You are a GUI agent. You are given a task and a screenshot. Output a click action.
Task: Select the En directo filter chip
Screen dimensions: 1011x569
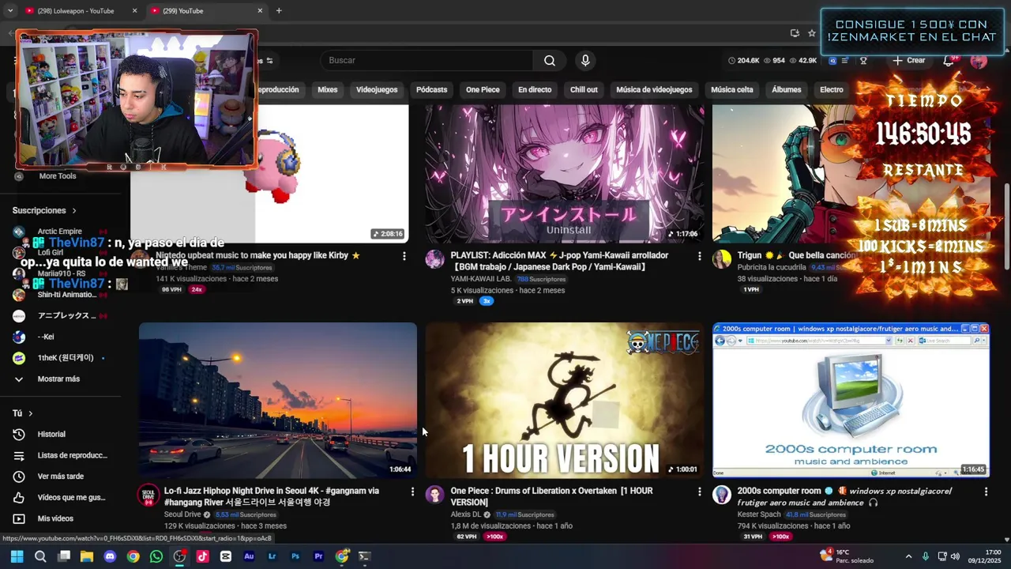click(x=535, y=90)
